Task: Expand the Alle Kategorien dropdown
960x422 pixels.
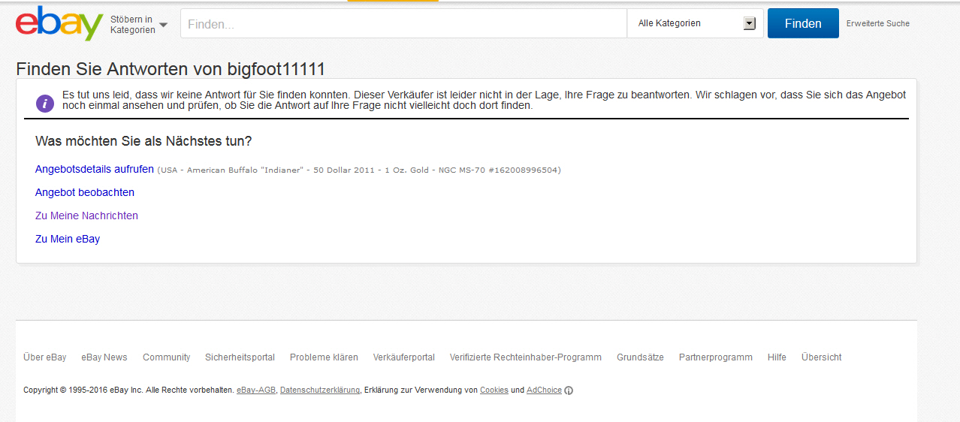Action: 695,23
